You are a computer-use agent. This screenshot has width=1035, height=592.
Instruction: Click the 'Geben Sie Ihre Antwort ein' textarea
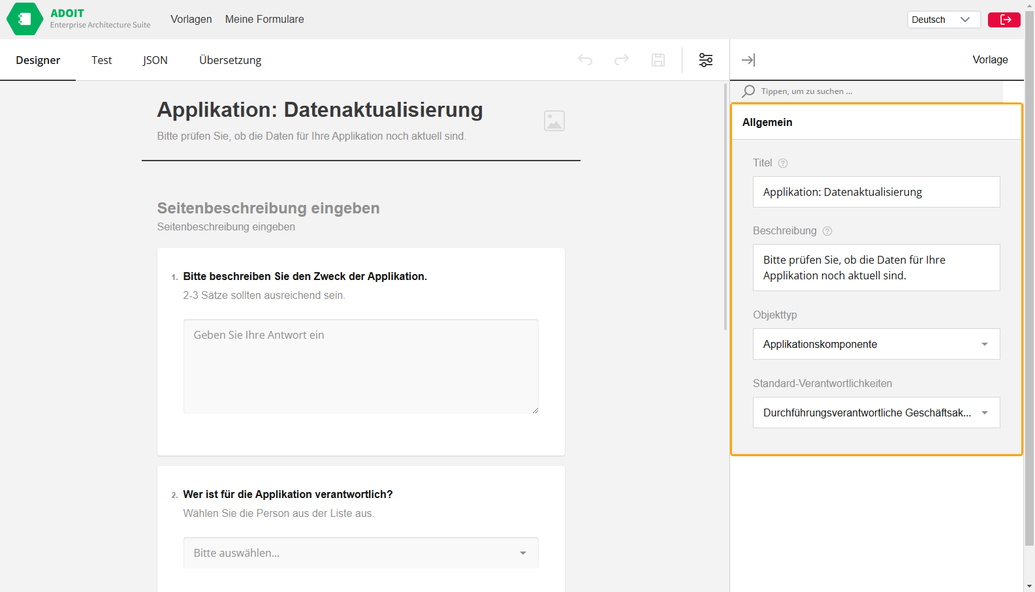click(361, 366)
